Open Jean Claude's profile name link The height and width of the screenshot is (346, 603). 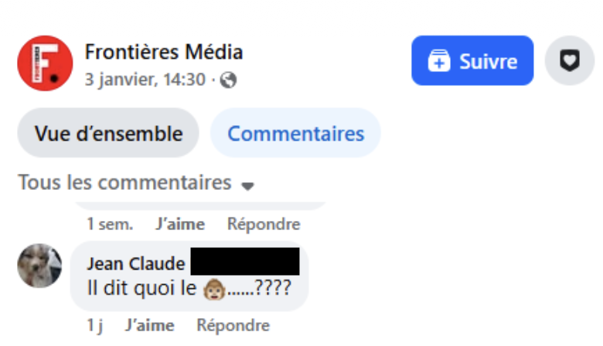pos(136,263)
